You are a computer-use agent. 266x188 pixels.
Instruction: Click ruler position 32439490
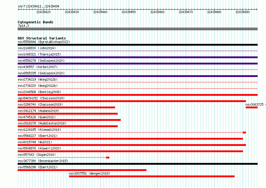click(x=243, y=12)
